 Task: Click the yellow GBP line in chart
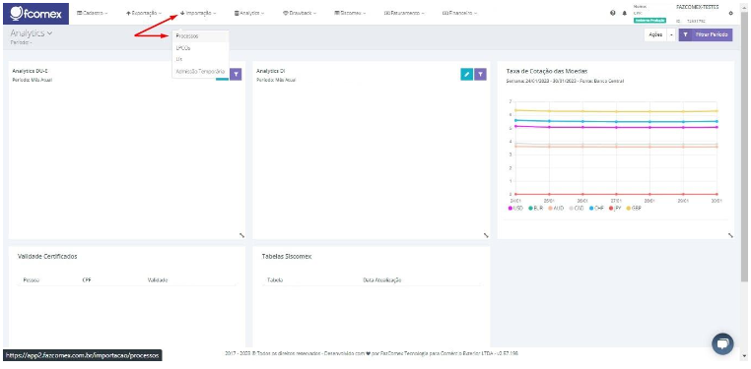(x=616, y=111)
